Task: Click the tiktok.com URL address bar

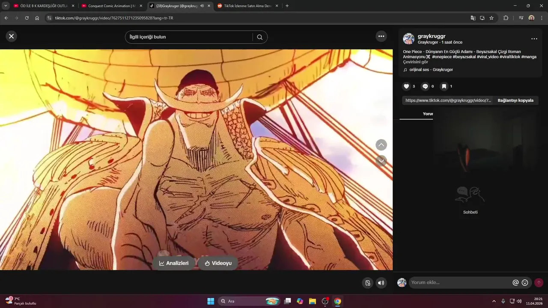Action: (x=257, y=18)
